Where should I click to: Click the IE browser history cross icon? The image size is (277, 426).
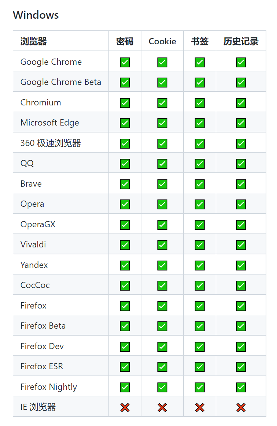coord(241,407)
